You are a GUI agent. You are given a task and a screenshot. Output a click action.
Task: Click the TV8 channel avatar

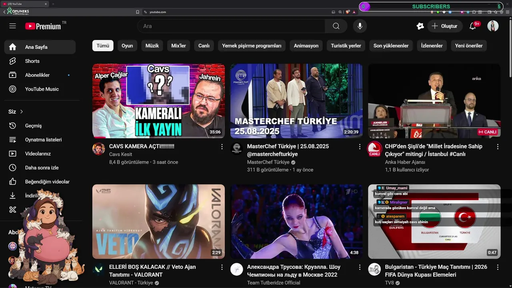pyautogui.click(x=374, y=269)
